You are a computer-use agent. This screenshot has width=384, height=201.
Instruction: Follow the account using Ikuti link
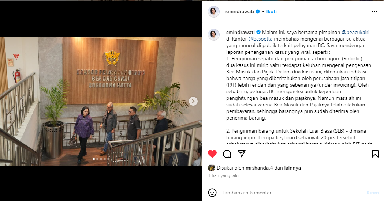(271, 11)
